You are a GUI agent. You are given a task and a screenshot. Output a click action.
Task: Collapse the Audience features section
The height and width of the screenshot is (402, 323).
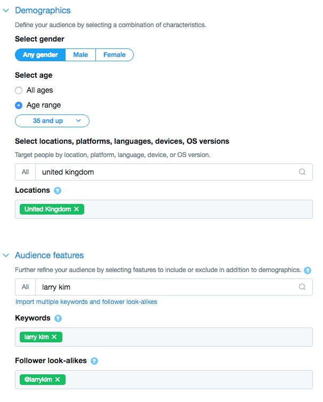pos(6,256)
